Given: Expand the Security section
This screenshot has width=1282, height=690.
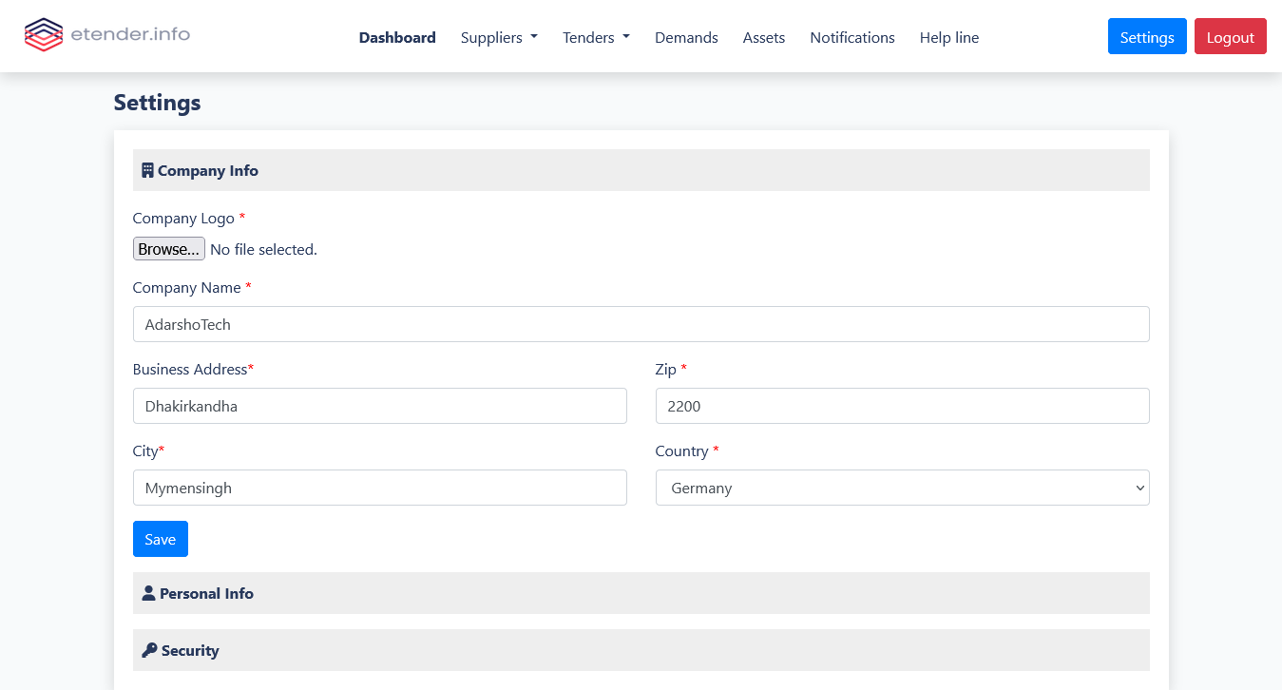Looking at the screenshot, I should point(641,650).
